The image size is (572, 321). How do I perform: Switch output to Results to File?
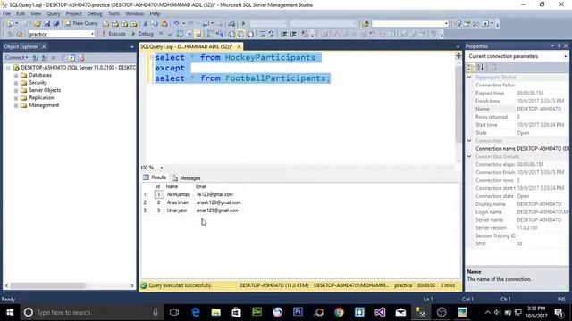(250, 34)
